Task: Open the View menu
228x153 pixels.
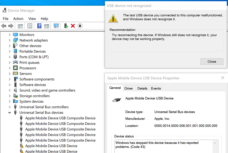Action: [32, 18]
